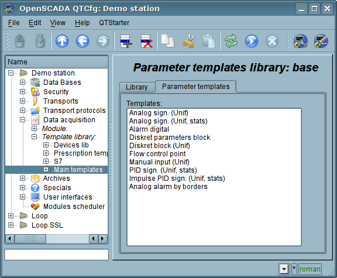This screenshot has width=337, height=278.
Task: Switch to the Library tab
Action: coord(137,87)
